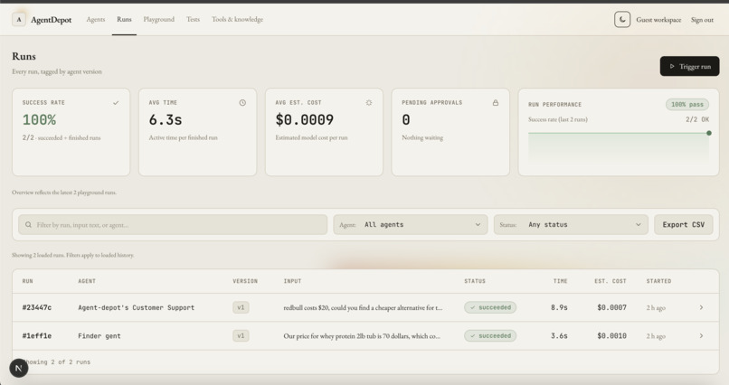
Task: Click the search magnifier icon in filter box
Action: [28, 225]
